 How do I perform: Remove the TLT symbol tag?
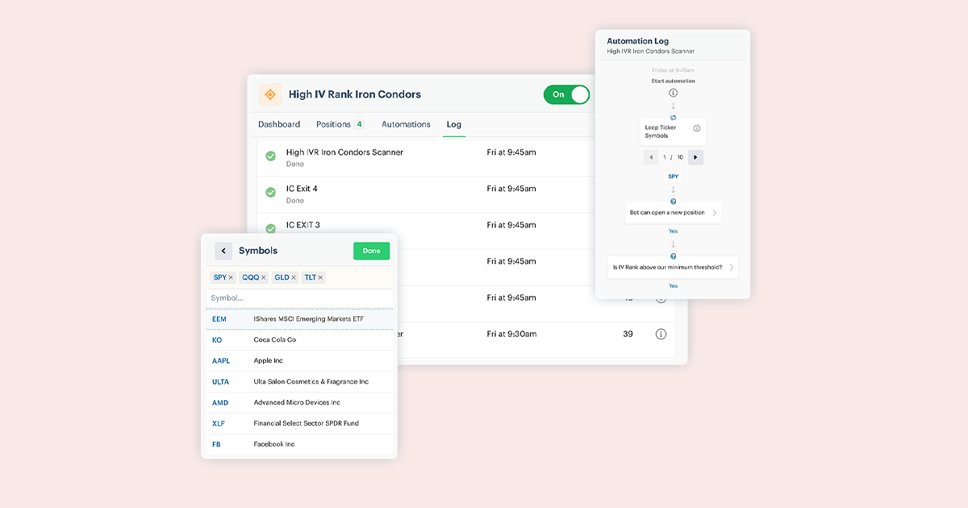[x=320, y=277]
